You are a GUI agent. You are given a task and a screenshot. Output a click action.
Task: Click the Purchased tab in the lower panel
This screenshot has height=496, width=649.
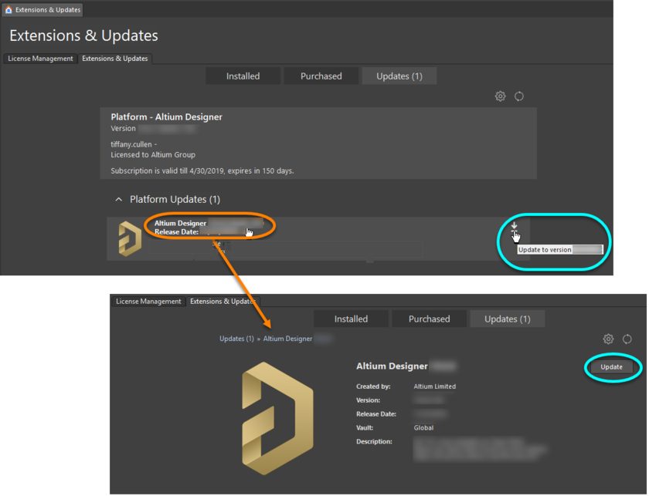429,318
